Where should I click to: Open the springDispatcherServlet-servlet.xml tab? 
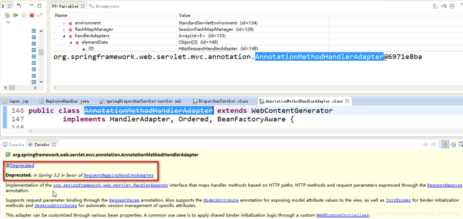[141, 101]
